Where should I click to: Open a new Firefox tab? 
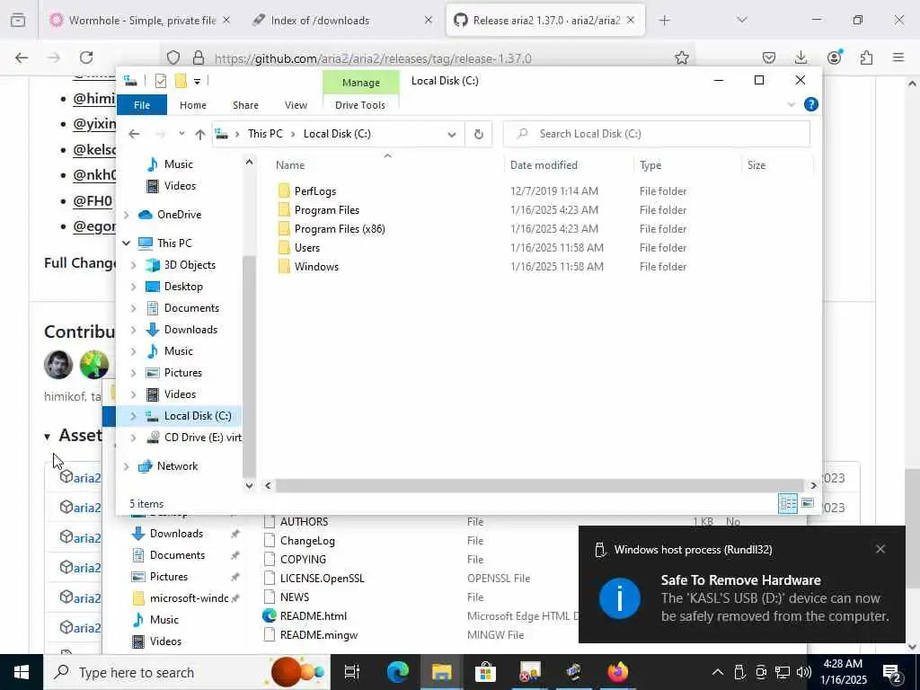click(664, 21)
